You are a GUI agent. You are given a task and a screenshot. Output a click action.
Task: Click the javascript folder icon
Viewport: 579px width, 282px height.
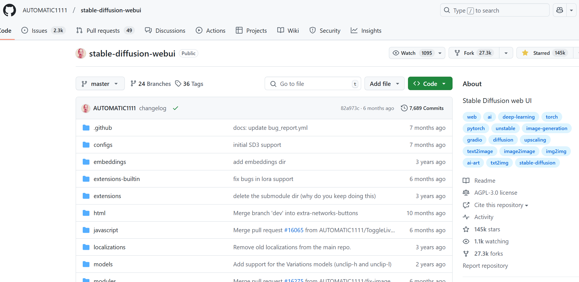[86, 230]
